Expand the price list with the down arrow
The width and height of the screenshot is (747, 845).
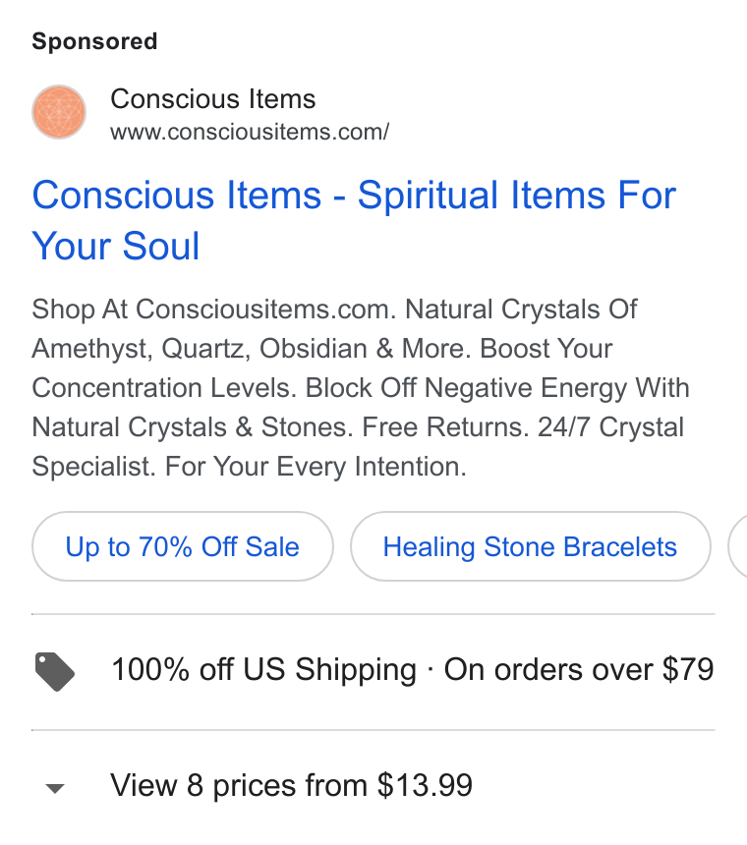(x=55, y=788)
